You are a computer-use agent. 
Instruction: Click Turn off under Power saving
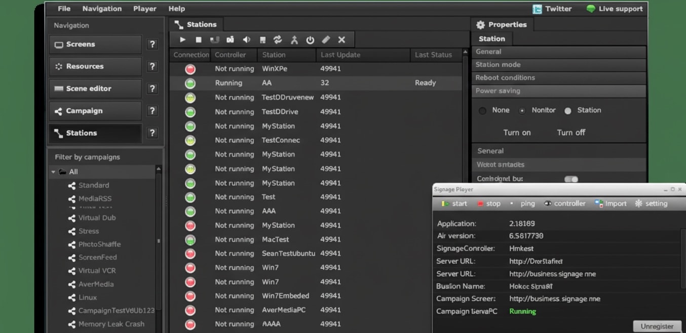(571, 133)
